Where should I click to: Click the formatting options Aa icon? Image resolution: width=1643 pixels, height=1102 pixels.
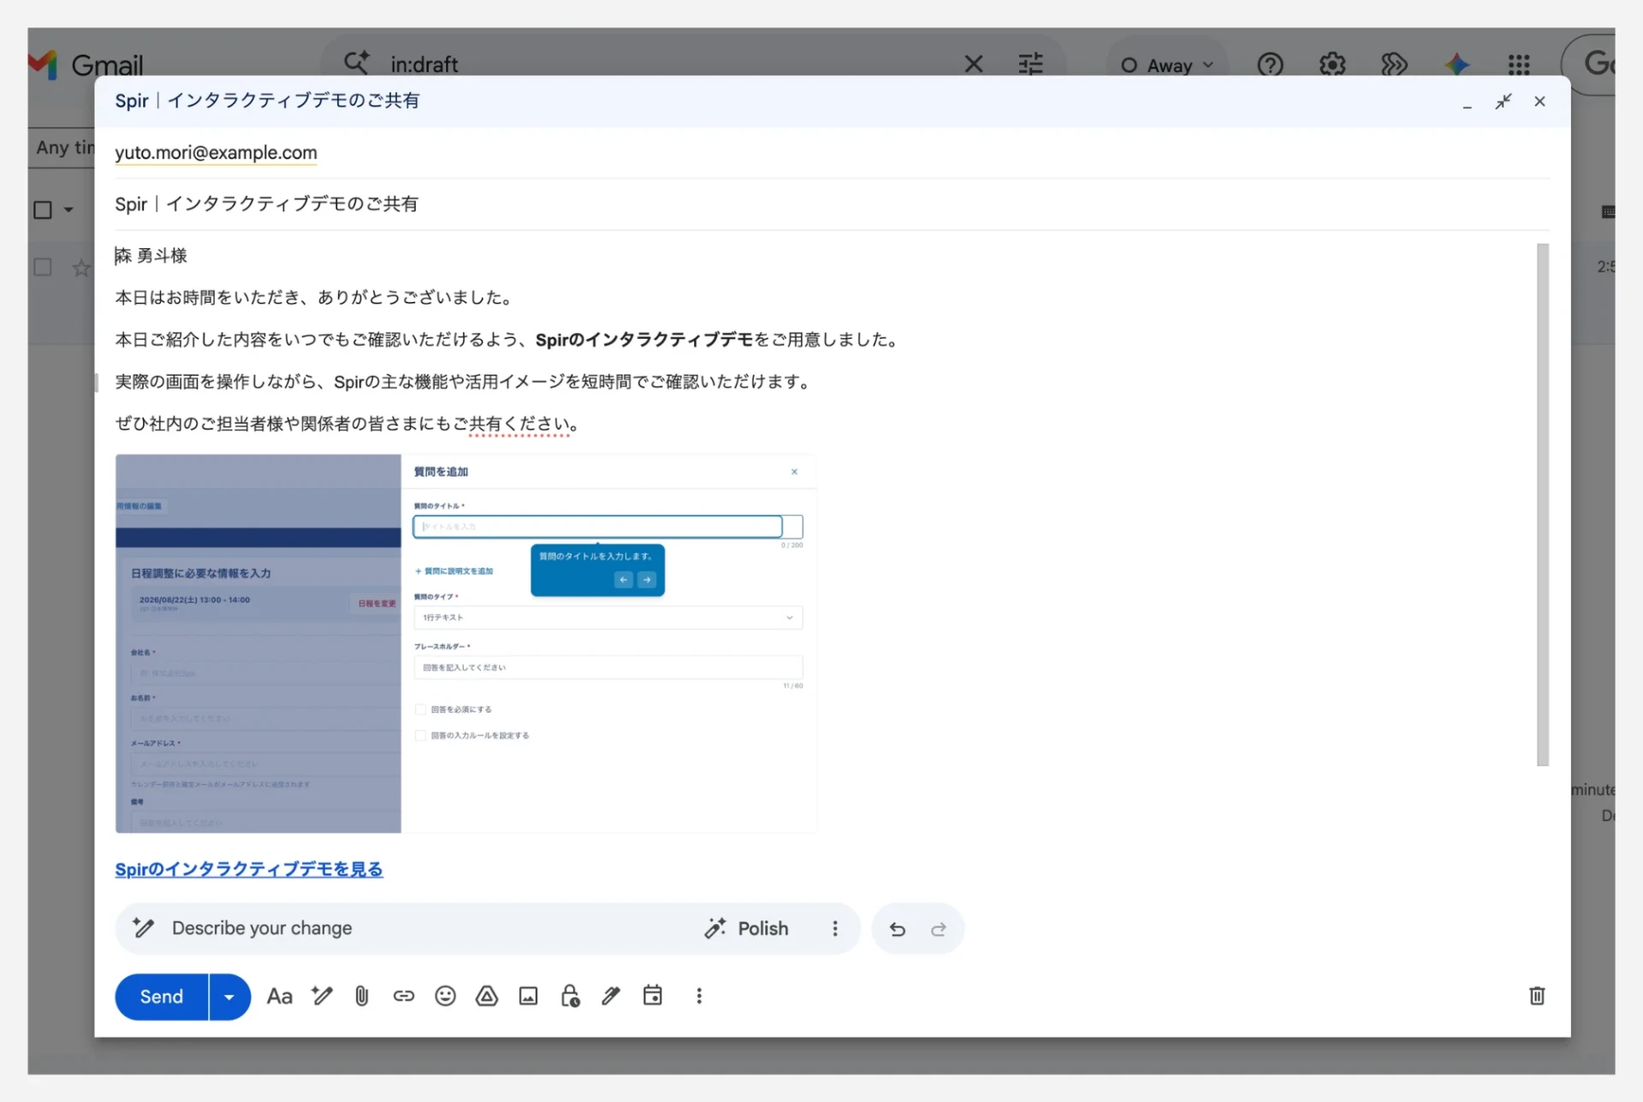click(x=279, y=996)
